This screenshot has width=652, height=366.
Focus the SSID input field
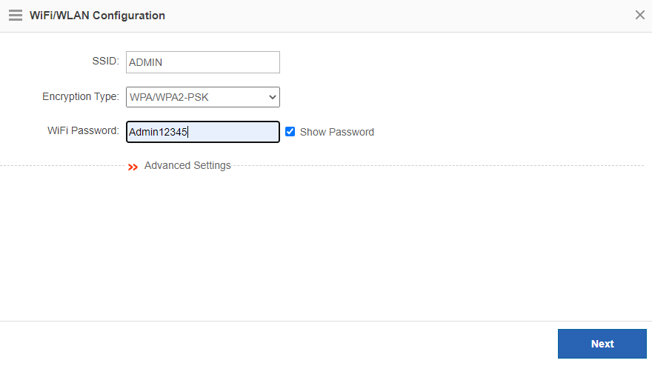pos(202,62)
